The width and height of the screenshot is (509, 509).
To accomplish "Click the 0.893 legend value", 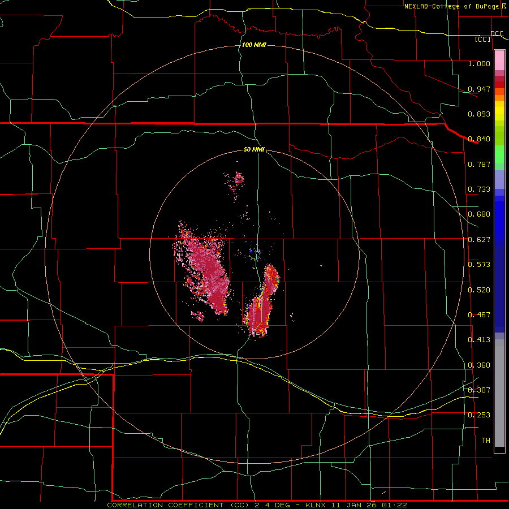I will pos(479,114).
